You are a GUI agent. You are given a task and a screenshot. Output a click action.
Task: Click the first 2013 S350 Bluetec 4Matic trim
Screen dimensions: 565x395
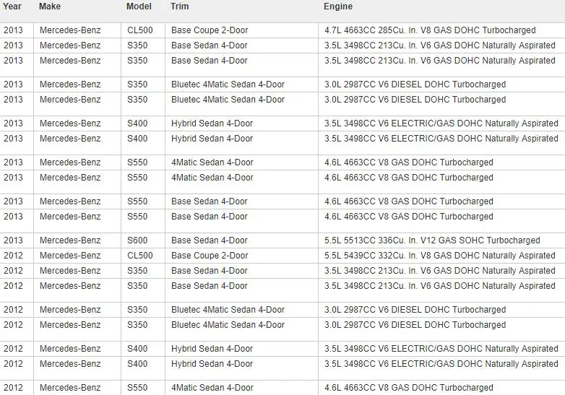point(228,84)
